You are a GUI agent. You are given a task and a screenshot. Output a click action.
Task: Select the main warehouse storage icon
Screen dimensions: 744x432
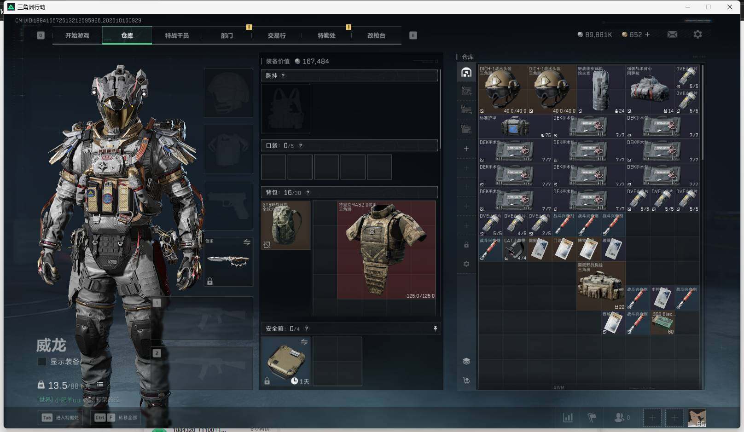tap(466, 73)
